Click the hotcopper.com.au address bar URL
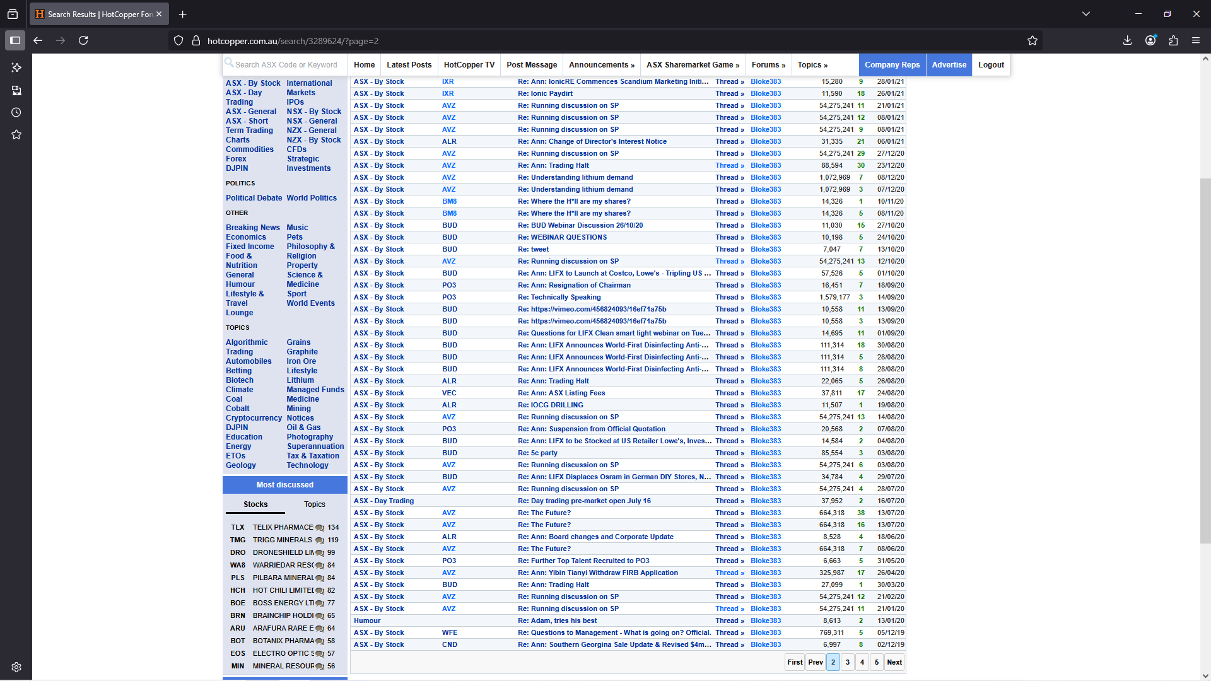 click(x=293, y=41)
